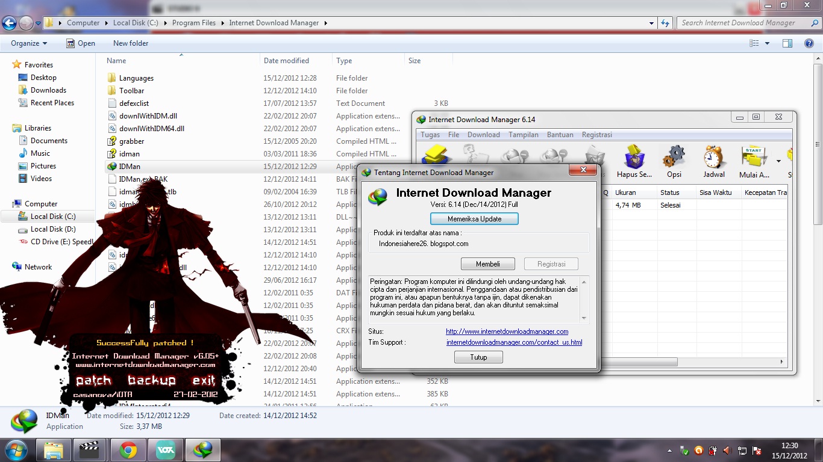Open the change-view dropdown arrow
The height and width of the screenshot is (462, 823).
click(767, 43)
